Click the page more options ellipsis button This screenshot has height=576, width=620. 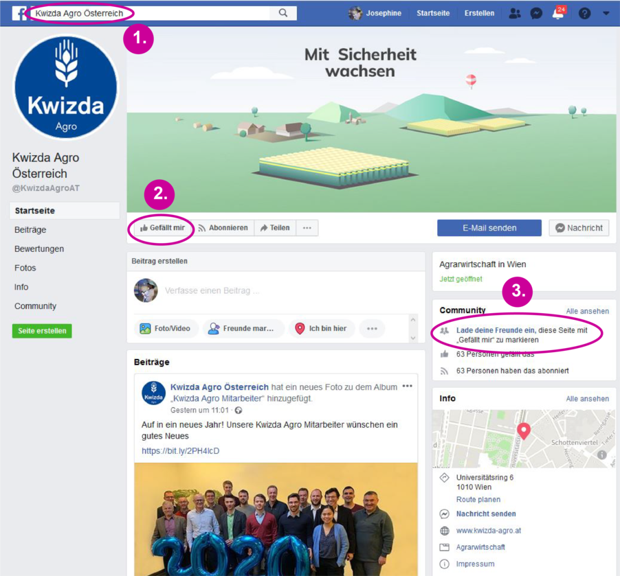(x=307, y=228)
